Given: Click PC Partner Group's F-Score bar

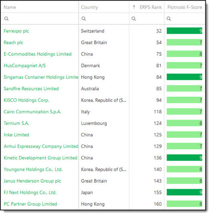Looking at the screenshot, I should click(x=184, y=204).
